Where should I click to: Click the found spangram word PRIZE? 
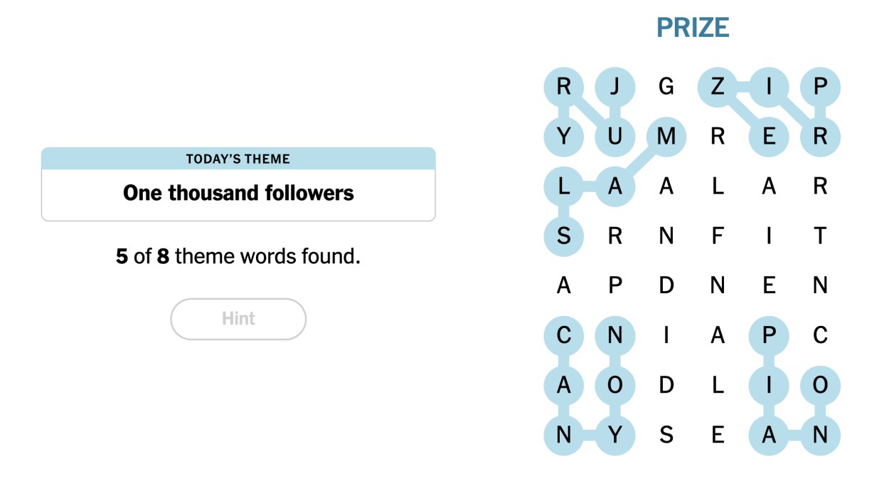pyautogui.click(x=693, y=27)
